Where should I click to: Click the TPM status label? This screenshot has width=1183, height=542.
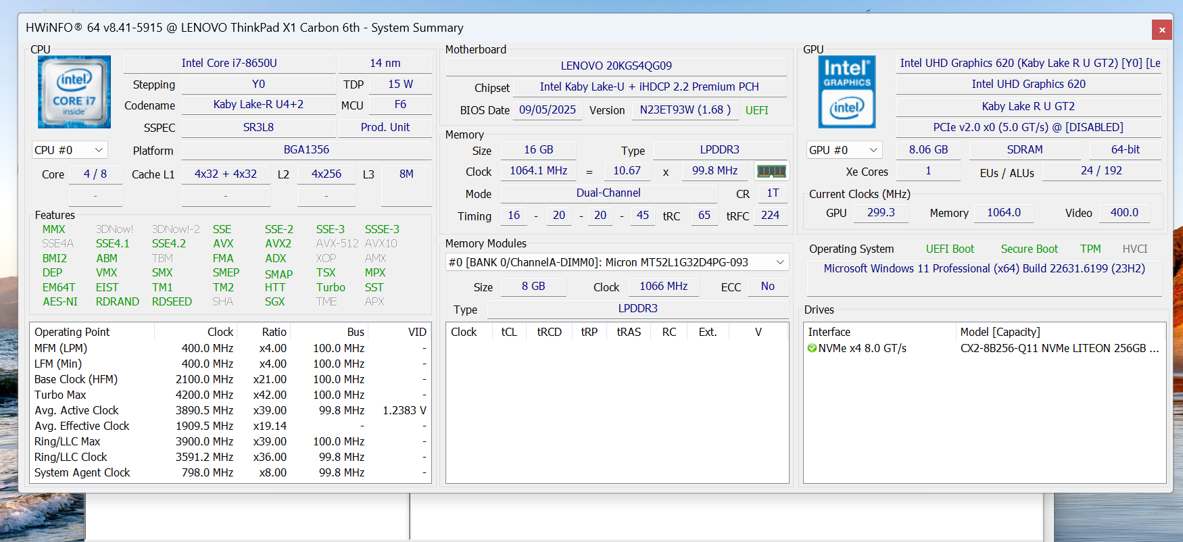coord(1090,249)
